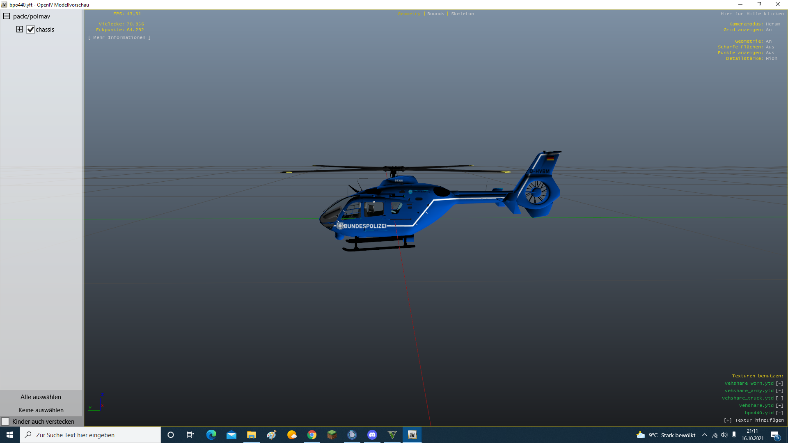
Task: Open GTA V icon in taskbar
Action: [x=392, y=435]
